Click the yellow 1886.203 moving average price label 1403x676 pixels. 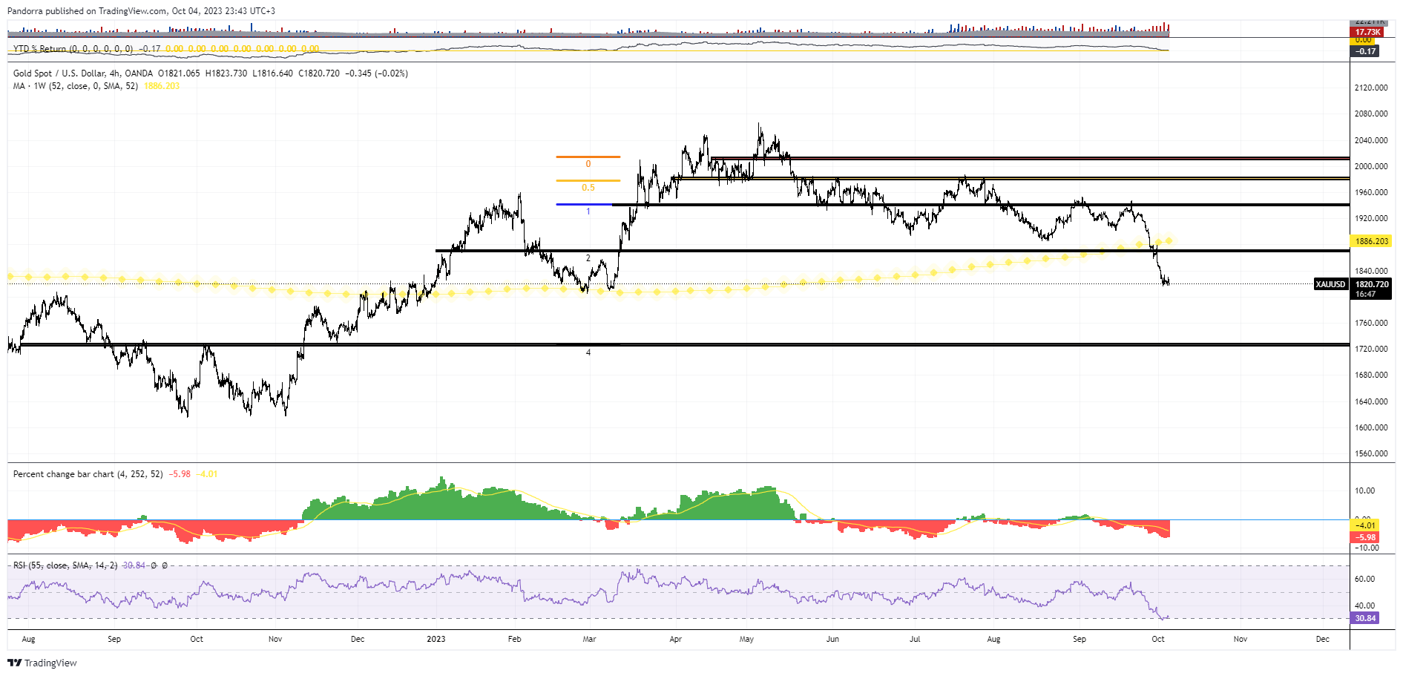[x=1371, y=241]
